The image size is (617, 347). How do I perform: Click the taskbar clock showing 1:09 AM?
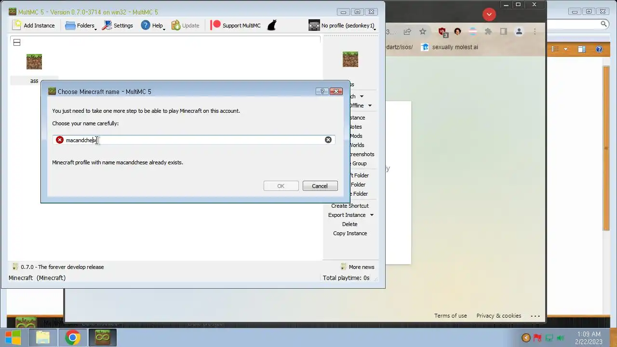589,338
